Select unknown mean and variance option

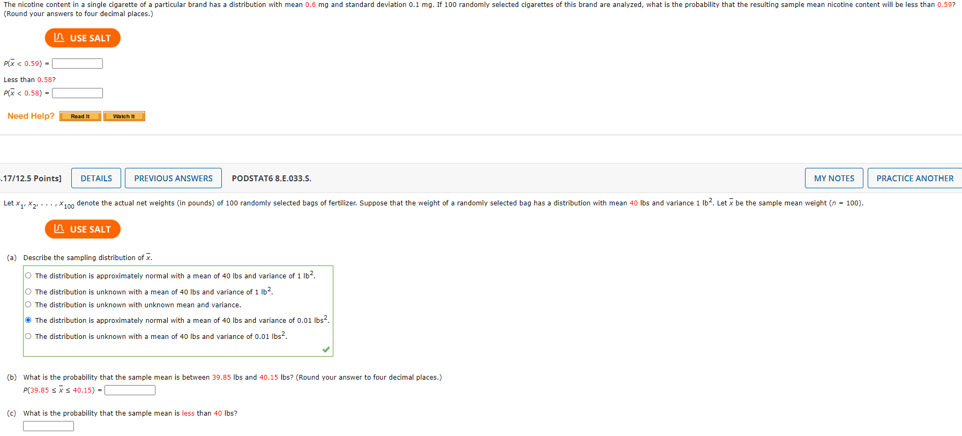pos(28,305)
